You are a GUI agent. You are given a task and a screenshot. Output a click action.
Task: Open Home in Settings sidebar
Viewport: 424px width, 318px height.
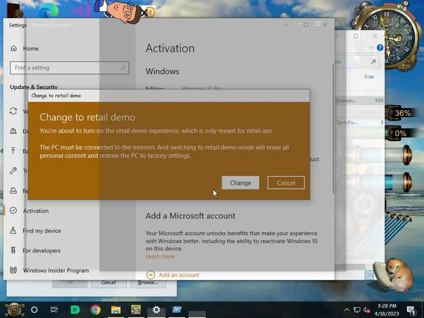pos(31,48)
